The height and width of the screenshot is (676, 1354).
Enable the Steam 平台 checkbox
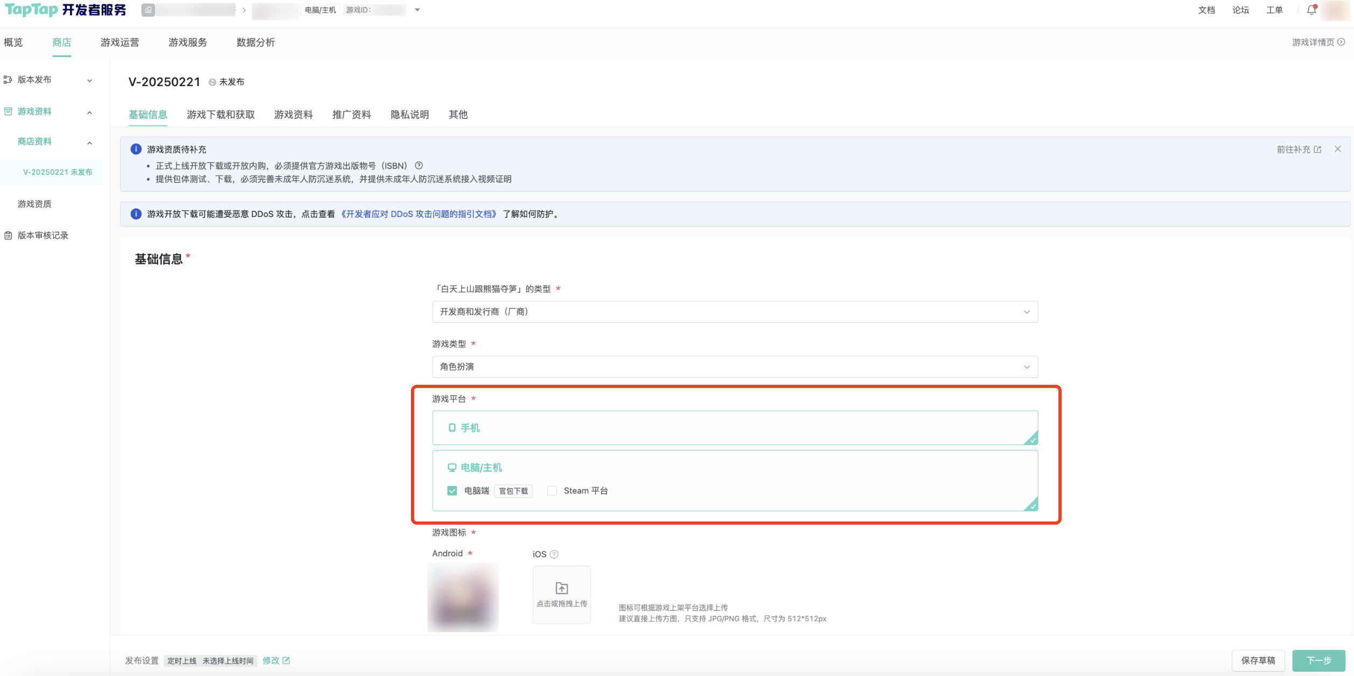[x=552, y=491]
